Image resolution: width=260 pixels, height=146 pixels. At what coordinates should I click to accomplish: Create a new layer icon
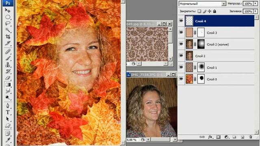click(x=243, y=137)
